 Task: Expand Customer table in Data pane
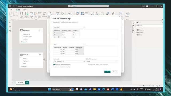point(136,30)
